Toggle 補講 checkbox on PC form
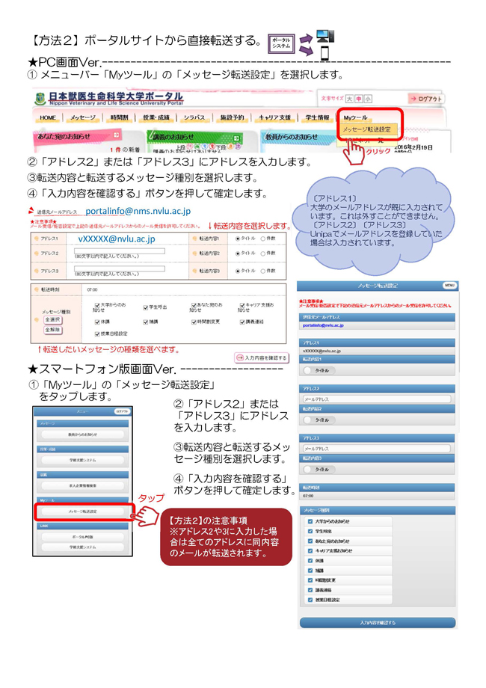 [146, 322]
